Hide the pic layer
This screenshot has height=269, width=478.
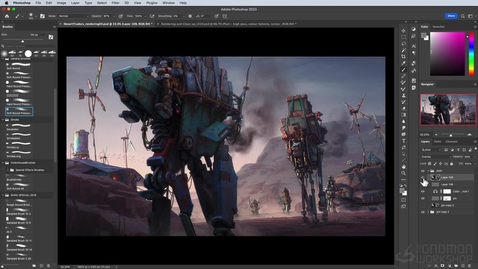coord(422,198)
